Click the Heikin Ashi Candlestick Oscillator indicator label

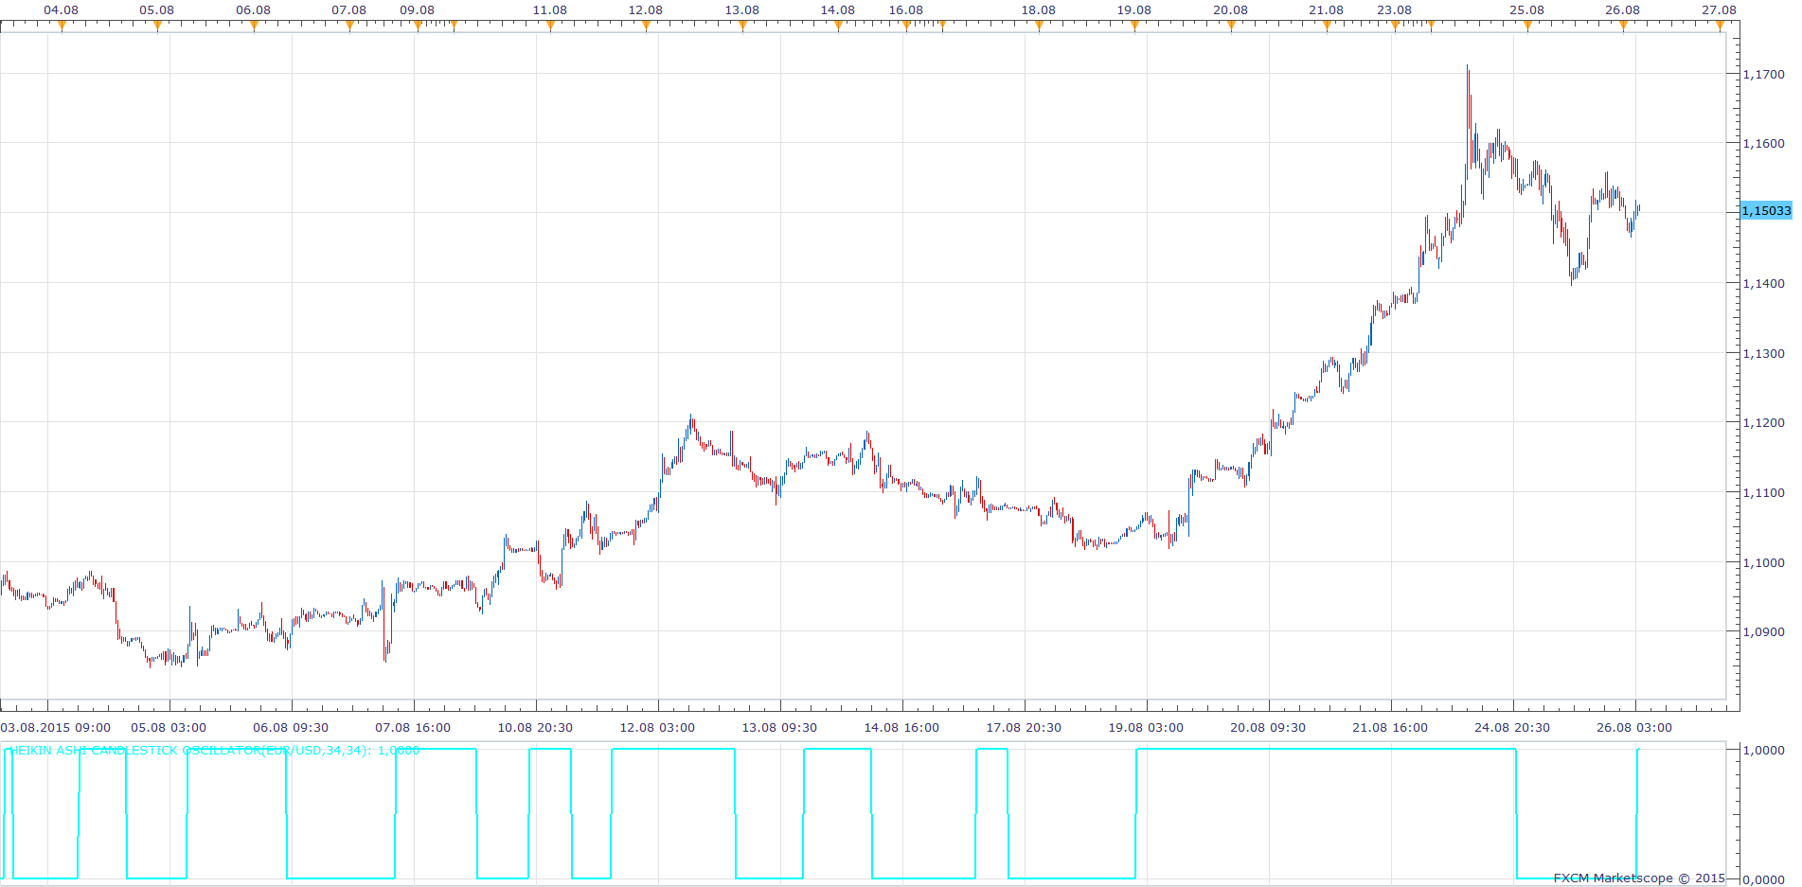pyautogui.click(x=215, y=751)
